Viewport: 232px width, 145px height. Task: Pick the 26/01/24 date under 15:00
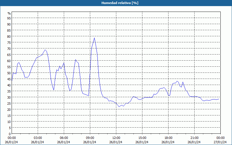pos(142,142)
